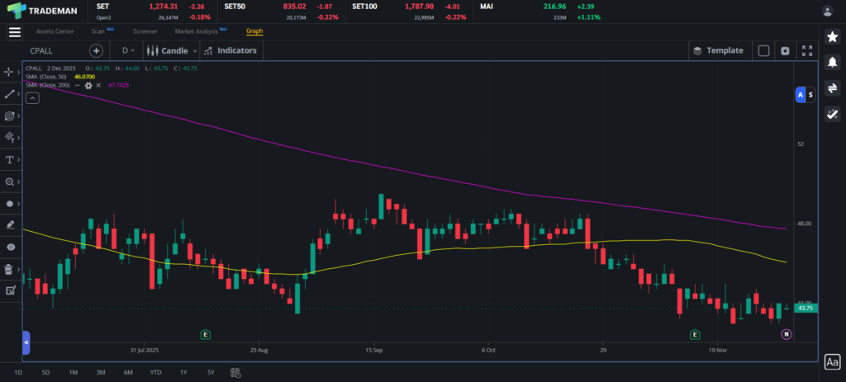Viewport: 846px width, 382px height.
Task: Toggle the chart layout square box
Action: tap(763, 50)
